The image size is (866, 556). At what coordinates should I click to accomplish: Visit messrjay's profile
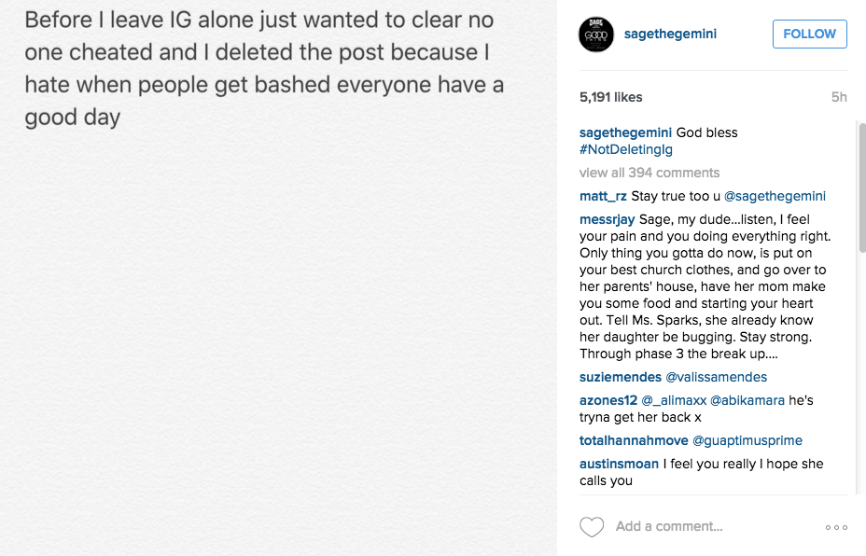tap(608, 219)
